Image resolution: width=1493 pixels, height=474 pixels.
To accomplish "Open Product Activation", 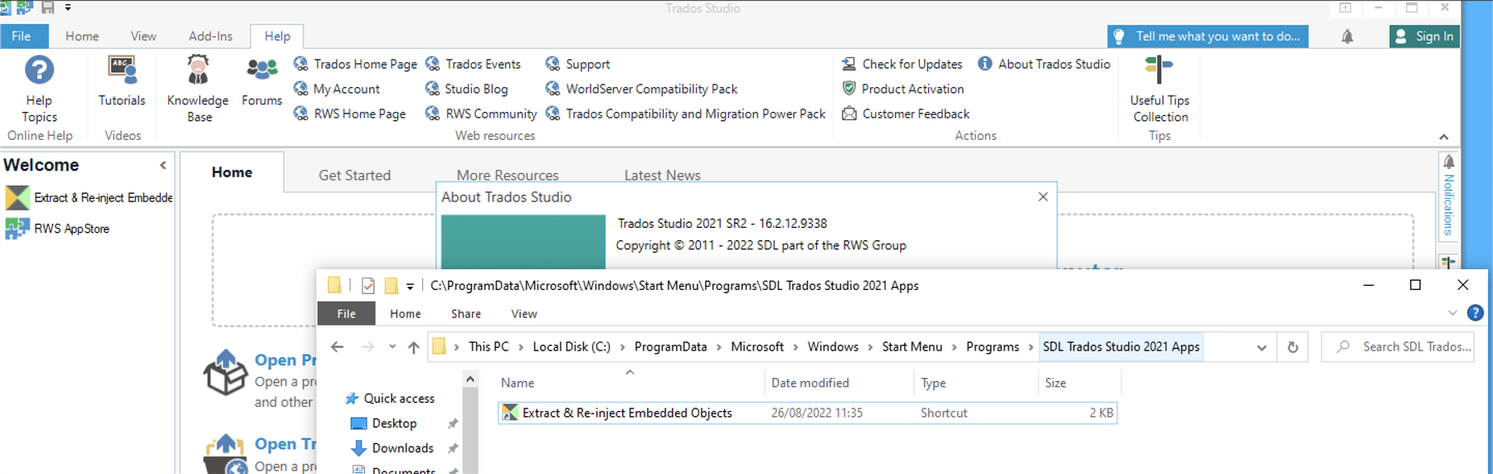I will pos(902,89).
